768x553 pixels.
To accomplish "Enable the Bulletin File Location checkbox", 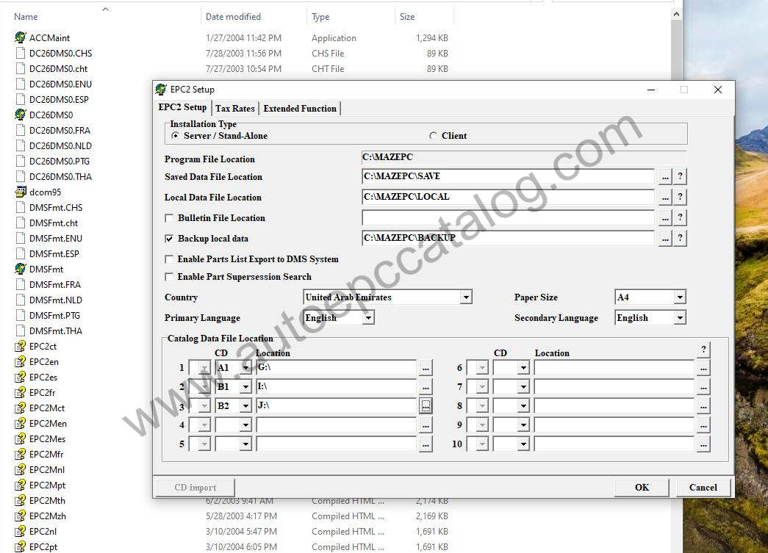I will click(x=169, y=218).
